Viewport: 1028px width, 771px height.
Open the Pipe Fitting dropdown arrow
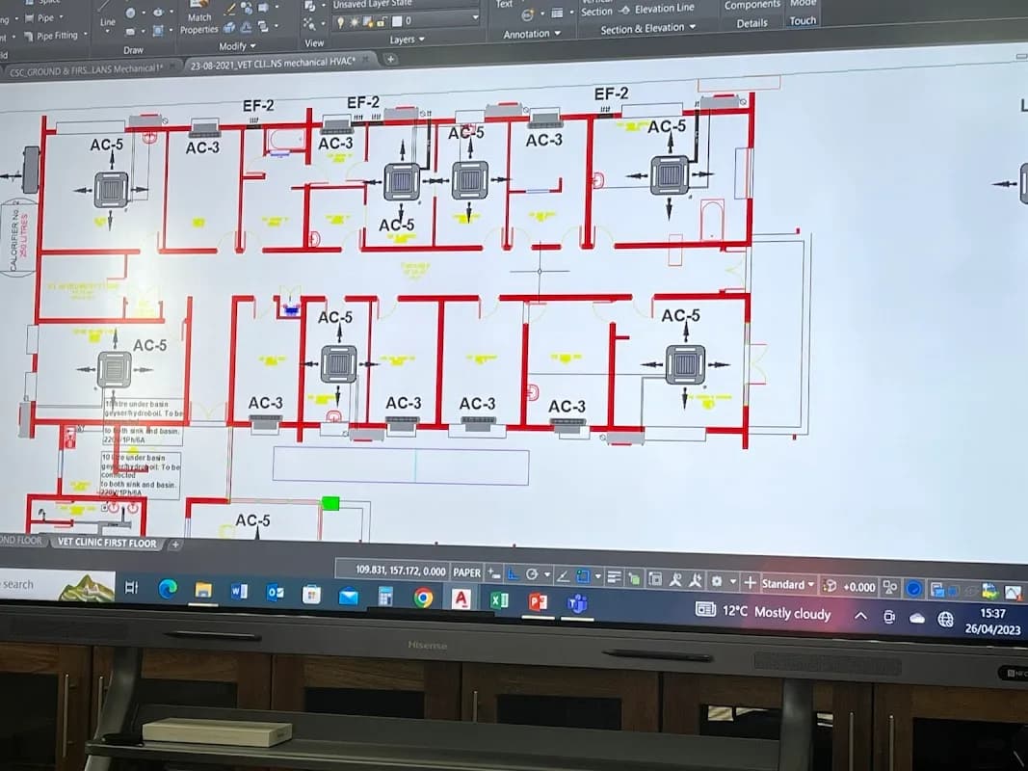85,34
